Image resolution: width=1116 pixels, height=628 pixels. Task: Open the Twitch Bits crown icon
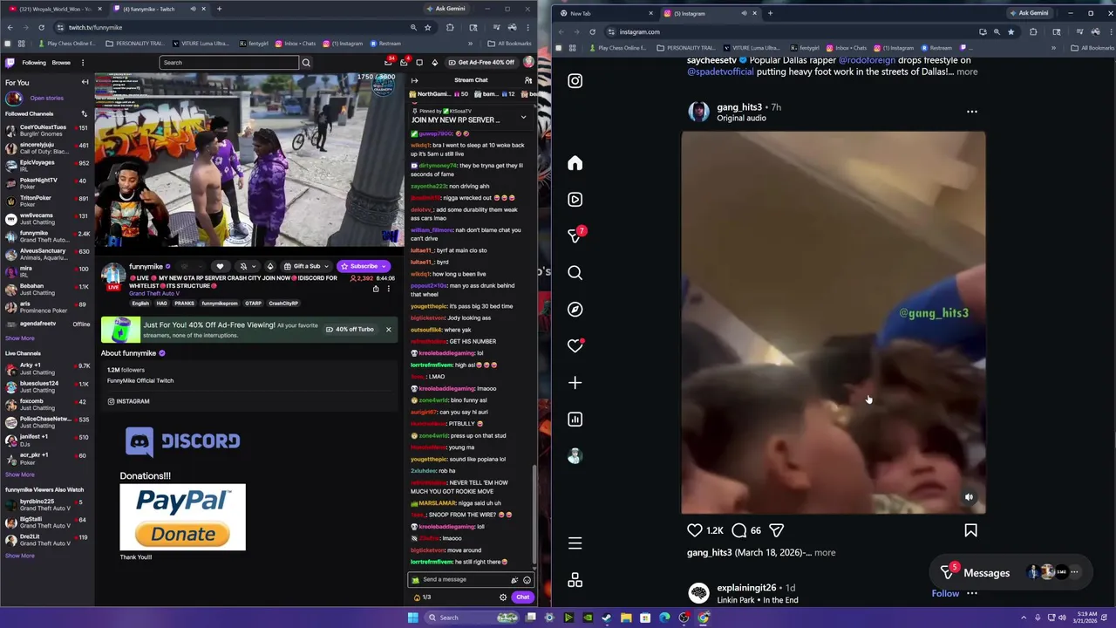point(435,63)
